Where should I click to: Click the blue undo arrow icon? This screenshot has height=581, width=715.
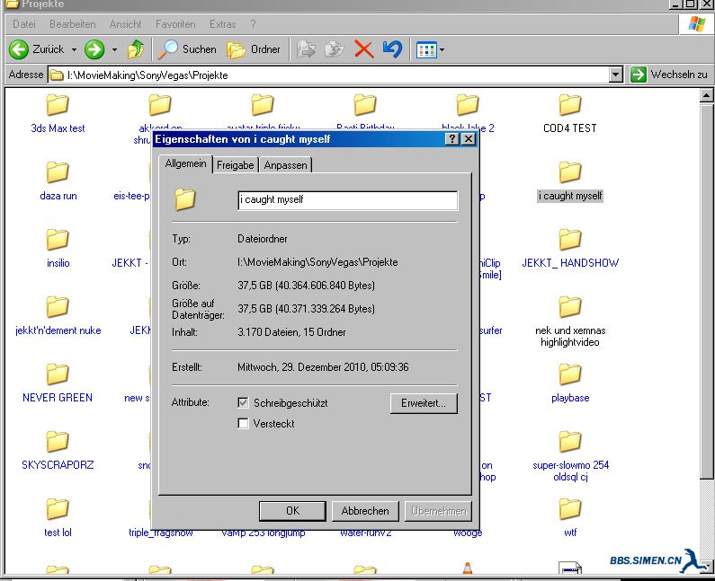point(392,49)
